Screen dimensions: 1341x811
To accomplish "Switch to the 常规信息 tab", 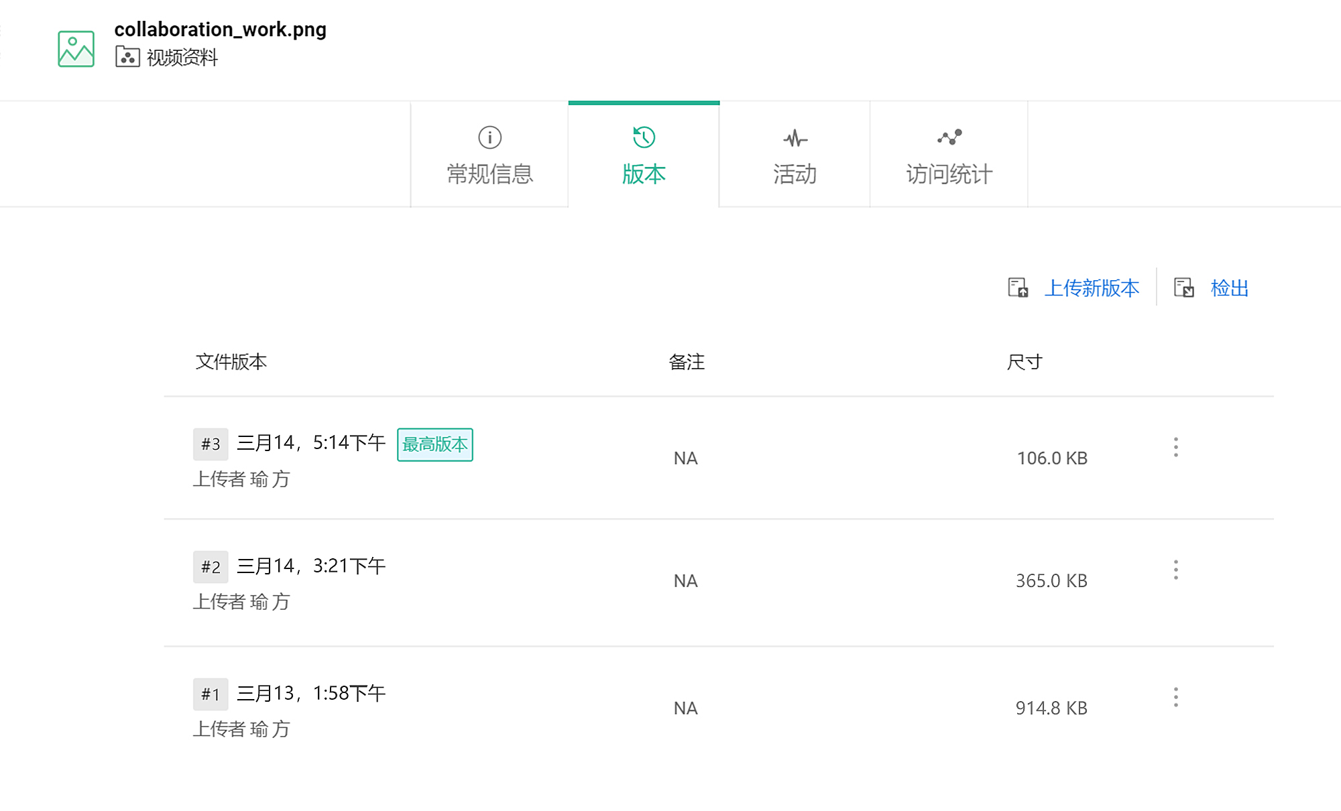I will pos(489,174).
